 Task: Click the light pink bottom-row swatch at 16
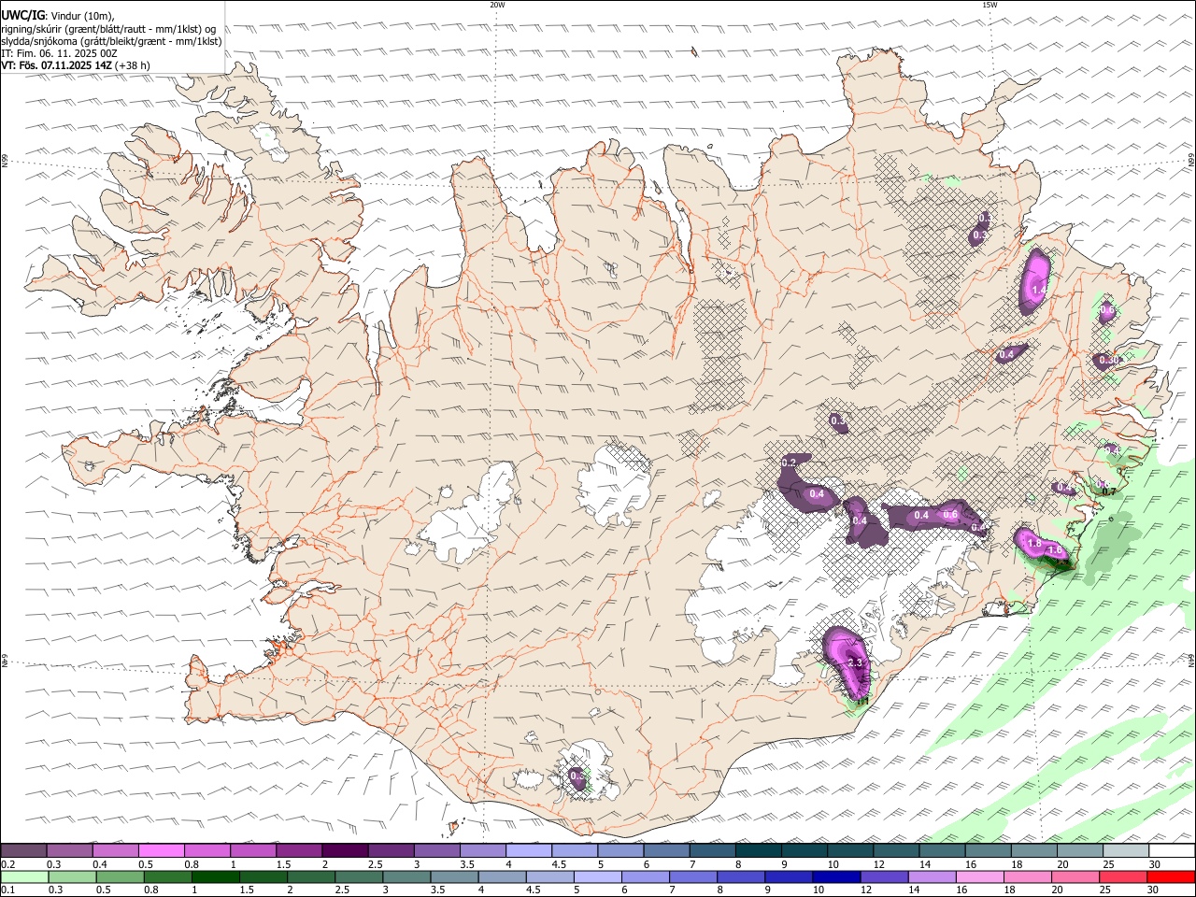tap(979, 876)
